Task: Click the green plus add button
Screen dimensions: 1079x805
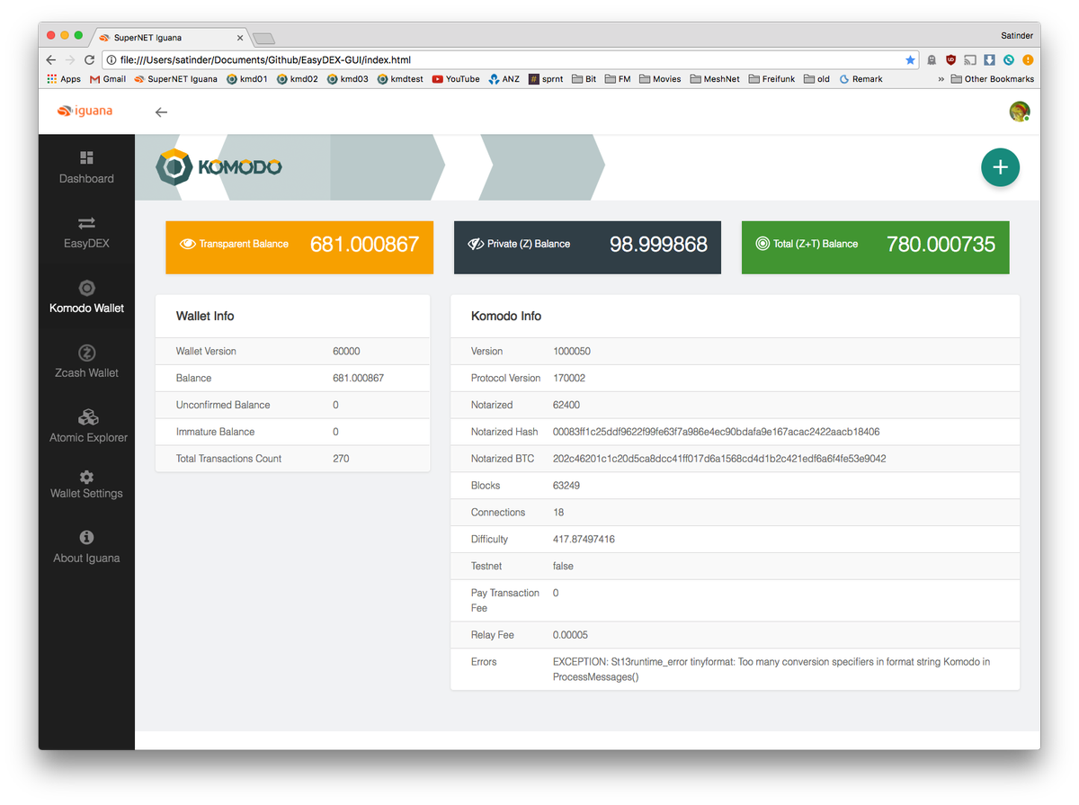Action: pyautogui.click(x=1000, y=167)
